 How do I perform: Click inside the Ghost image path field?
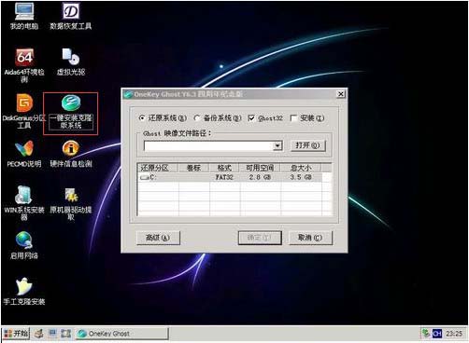(x=208, y=145)
